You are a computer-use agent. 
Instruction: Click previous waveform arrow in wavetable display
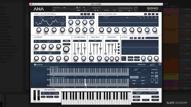tap(36, 17)
